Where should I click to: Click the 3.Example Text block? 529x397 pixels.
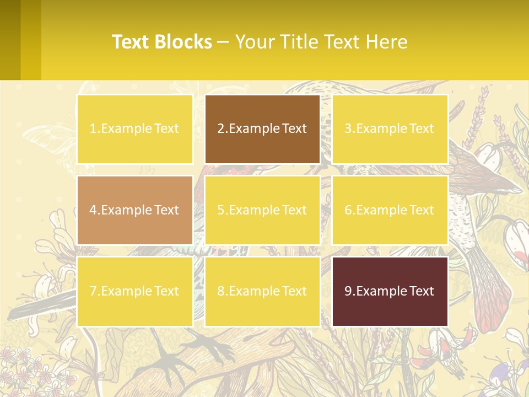coord(390,129)
